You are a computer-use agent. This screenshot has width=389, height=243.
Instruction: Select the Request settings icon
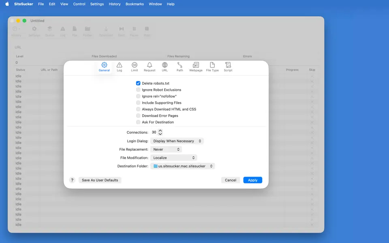tap(150, 67)
